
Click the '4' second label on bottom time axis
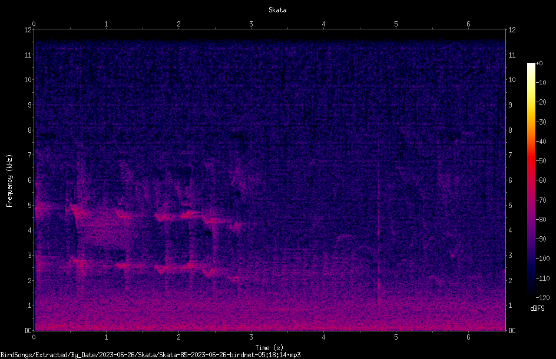323,337
